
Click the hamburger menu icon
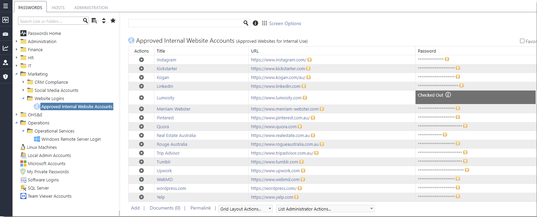[x=5, y=6]
